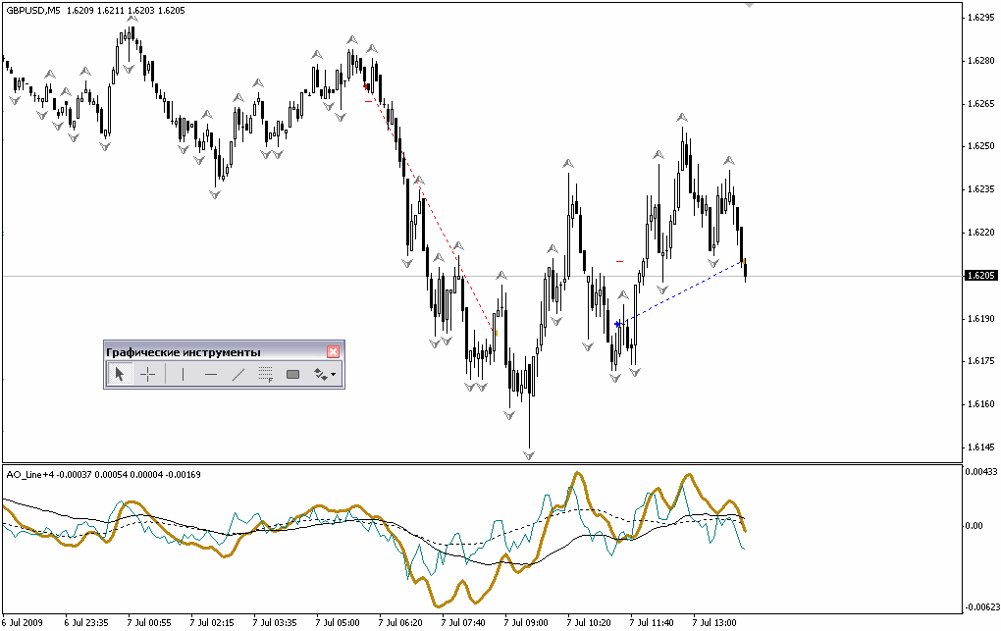Image resolution: width=1001 pixels, height=631 pixels.
Task: Choose the vertical line drawing tool
Action: tap(183, 374)
